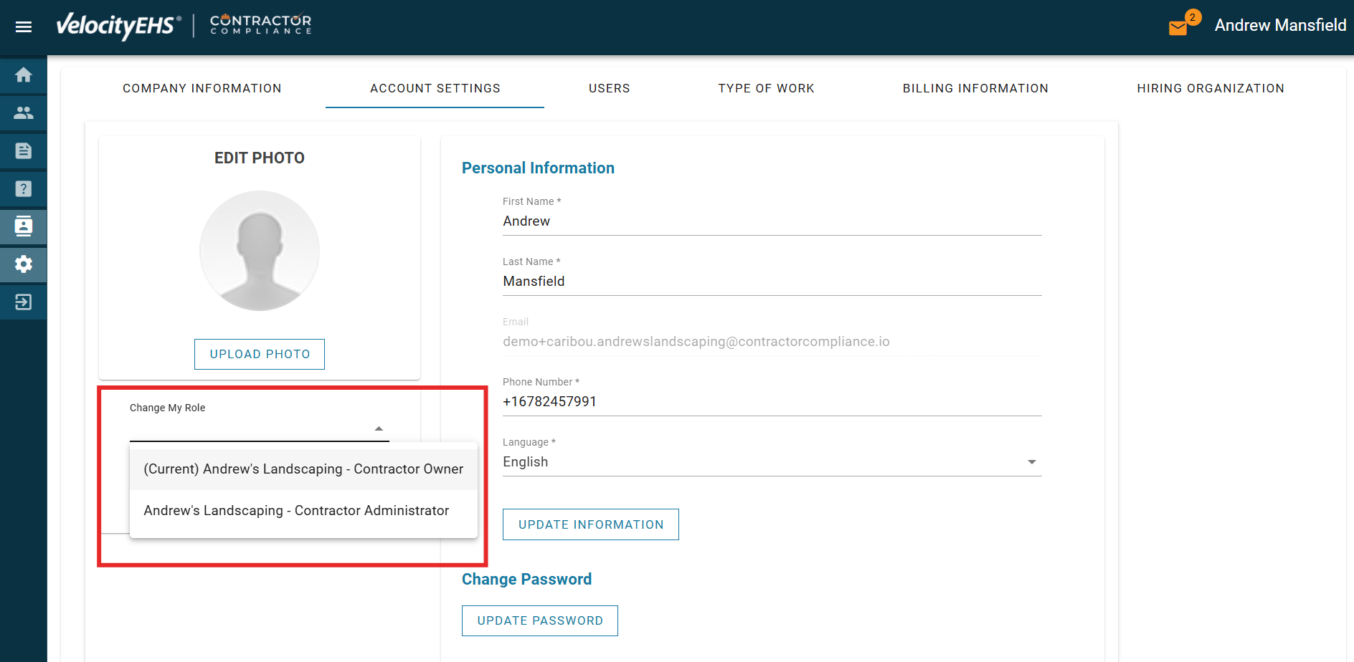Click the logout sidebar icon
Screen dimensions: 1354x662
[24, 302]
